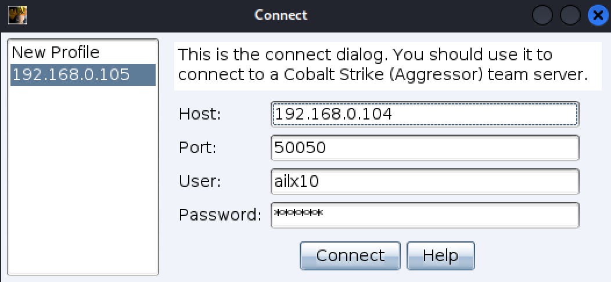Click the Connect title bar text
The height and width of the screenshot is (282, 611).
pos(281,15)
